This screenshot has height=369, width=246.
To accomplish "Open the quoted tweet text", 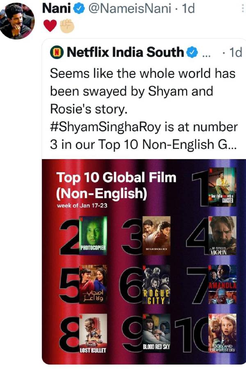I will pos(143,109).
